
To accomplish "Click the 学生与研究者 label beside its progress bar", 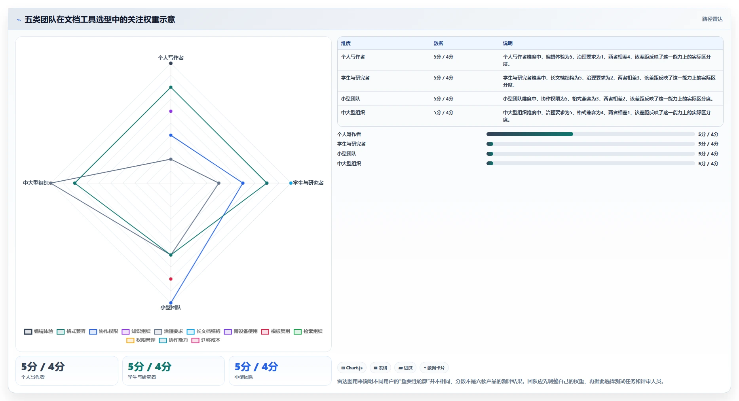I will [x=351, y=144].
